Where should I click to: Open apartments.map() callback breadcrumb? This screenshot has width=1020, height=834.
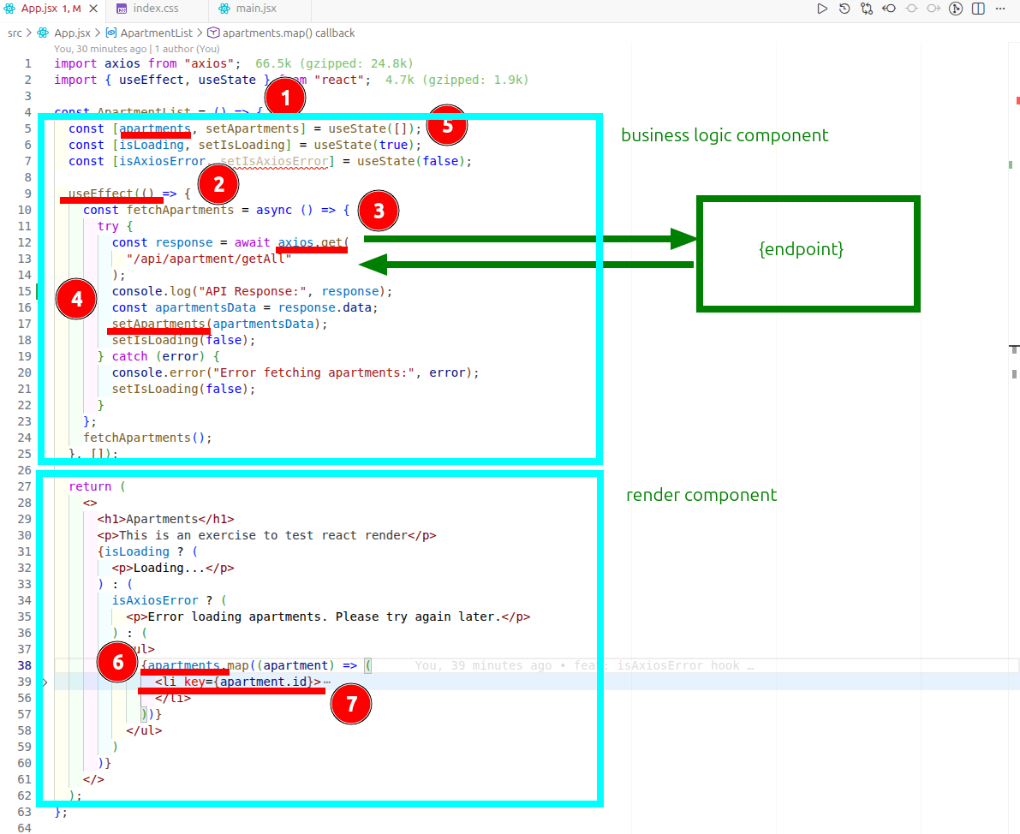tap(288, 33)
